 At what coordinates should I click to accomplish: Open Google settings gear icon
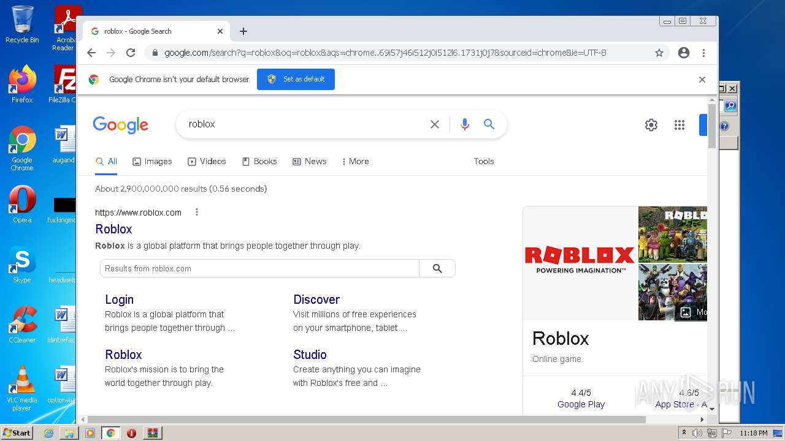pos(651,125)
